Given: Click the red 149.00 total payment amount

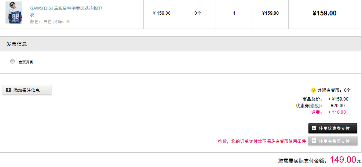Looking at the screenshot, I should 343,160.
